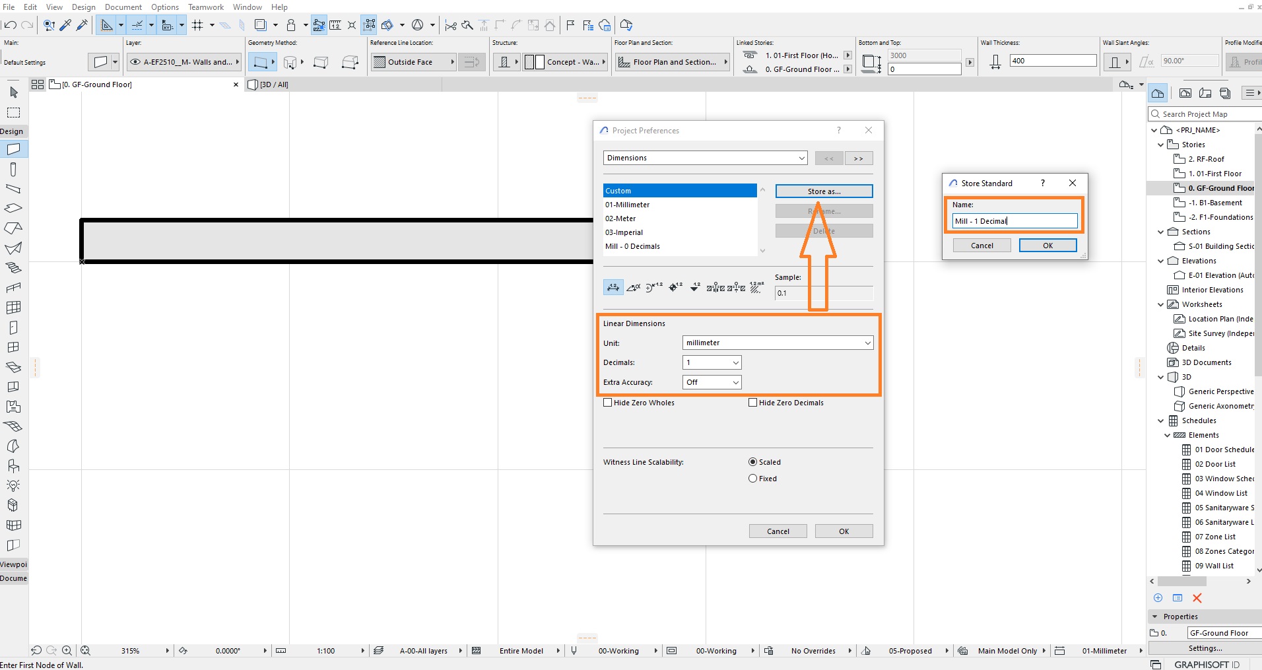Select the Slab tool in toolbox

[14, 208]
